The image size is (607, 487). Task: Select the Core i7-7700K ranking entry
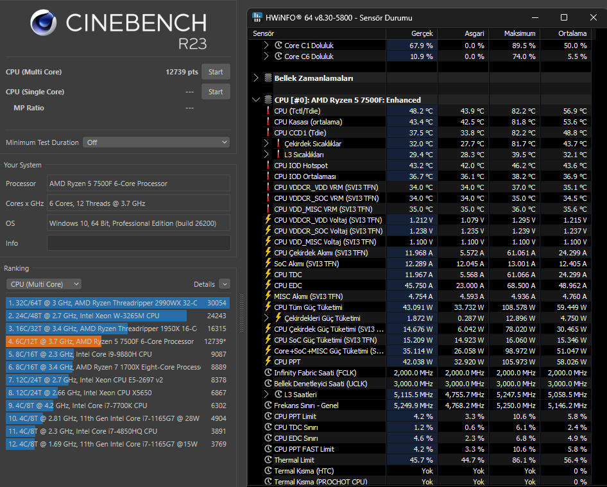point(117,406)
